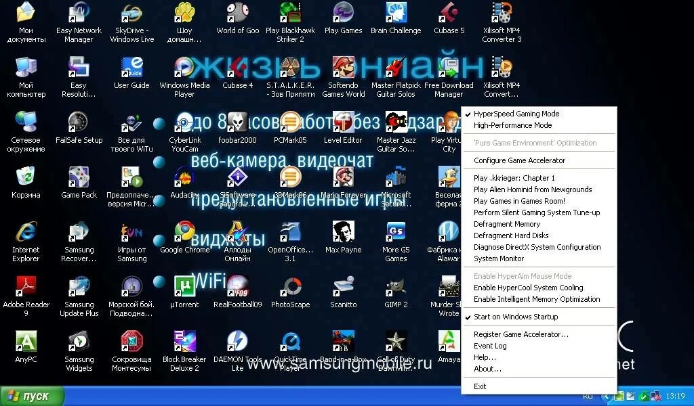694x406 pixels.
Task: Select the Adobe Reader 9 icon
Action: pyautogui.click(x=26, y=287)
